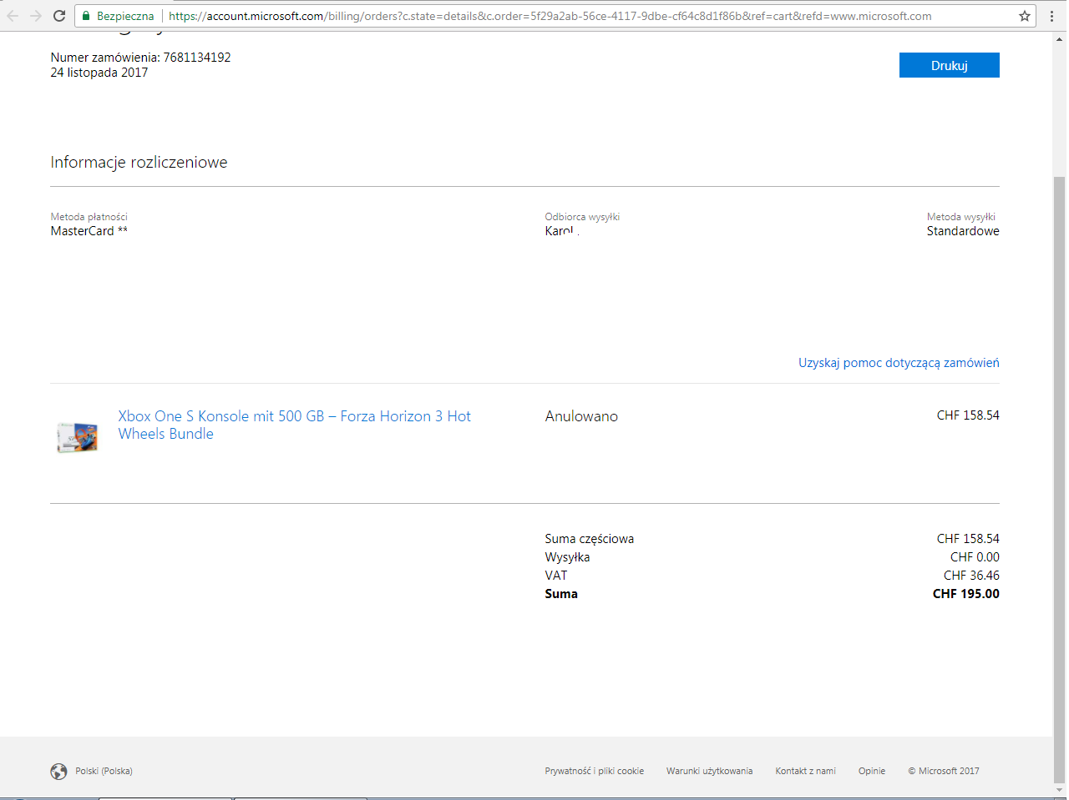This screenshot has width=1069, height=800.
Task: Click the VAT amount CHF 36.46
Action: (x=971, y=576)
